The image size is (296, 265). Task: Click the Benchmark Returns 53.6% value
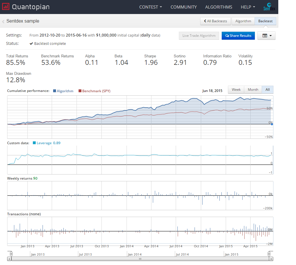51,63
